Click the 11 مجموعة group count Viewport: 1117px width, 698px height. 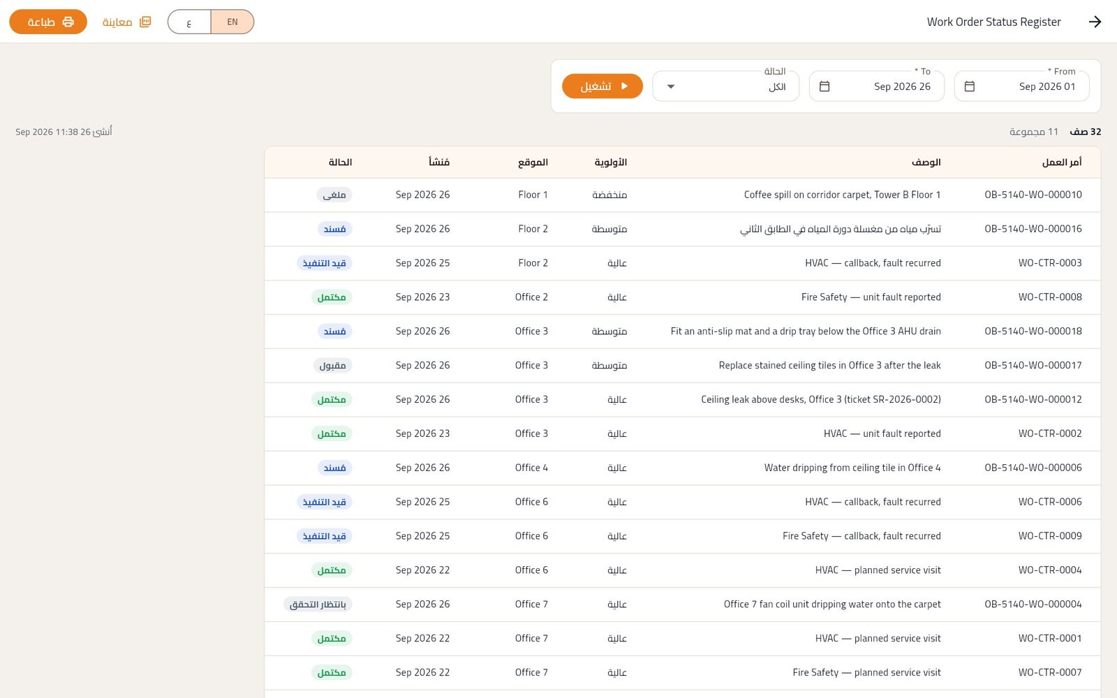pyautogui.click(x=1034, y=132)
